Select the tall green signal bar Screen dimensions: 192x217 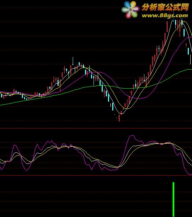coord(173,199)
